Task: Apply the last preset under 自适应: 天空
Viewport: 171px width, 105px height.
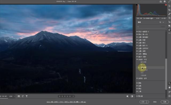Action: (x=143, y=75)
